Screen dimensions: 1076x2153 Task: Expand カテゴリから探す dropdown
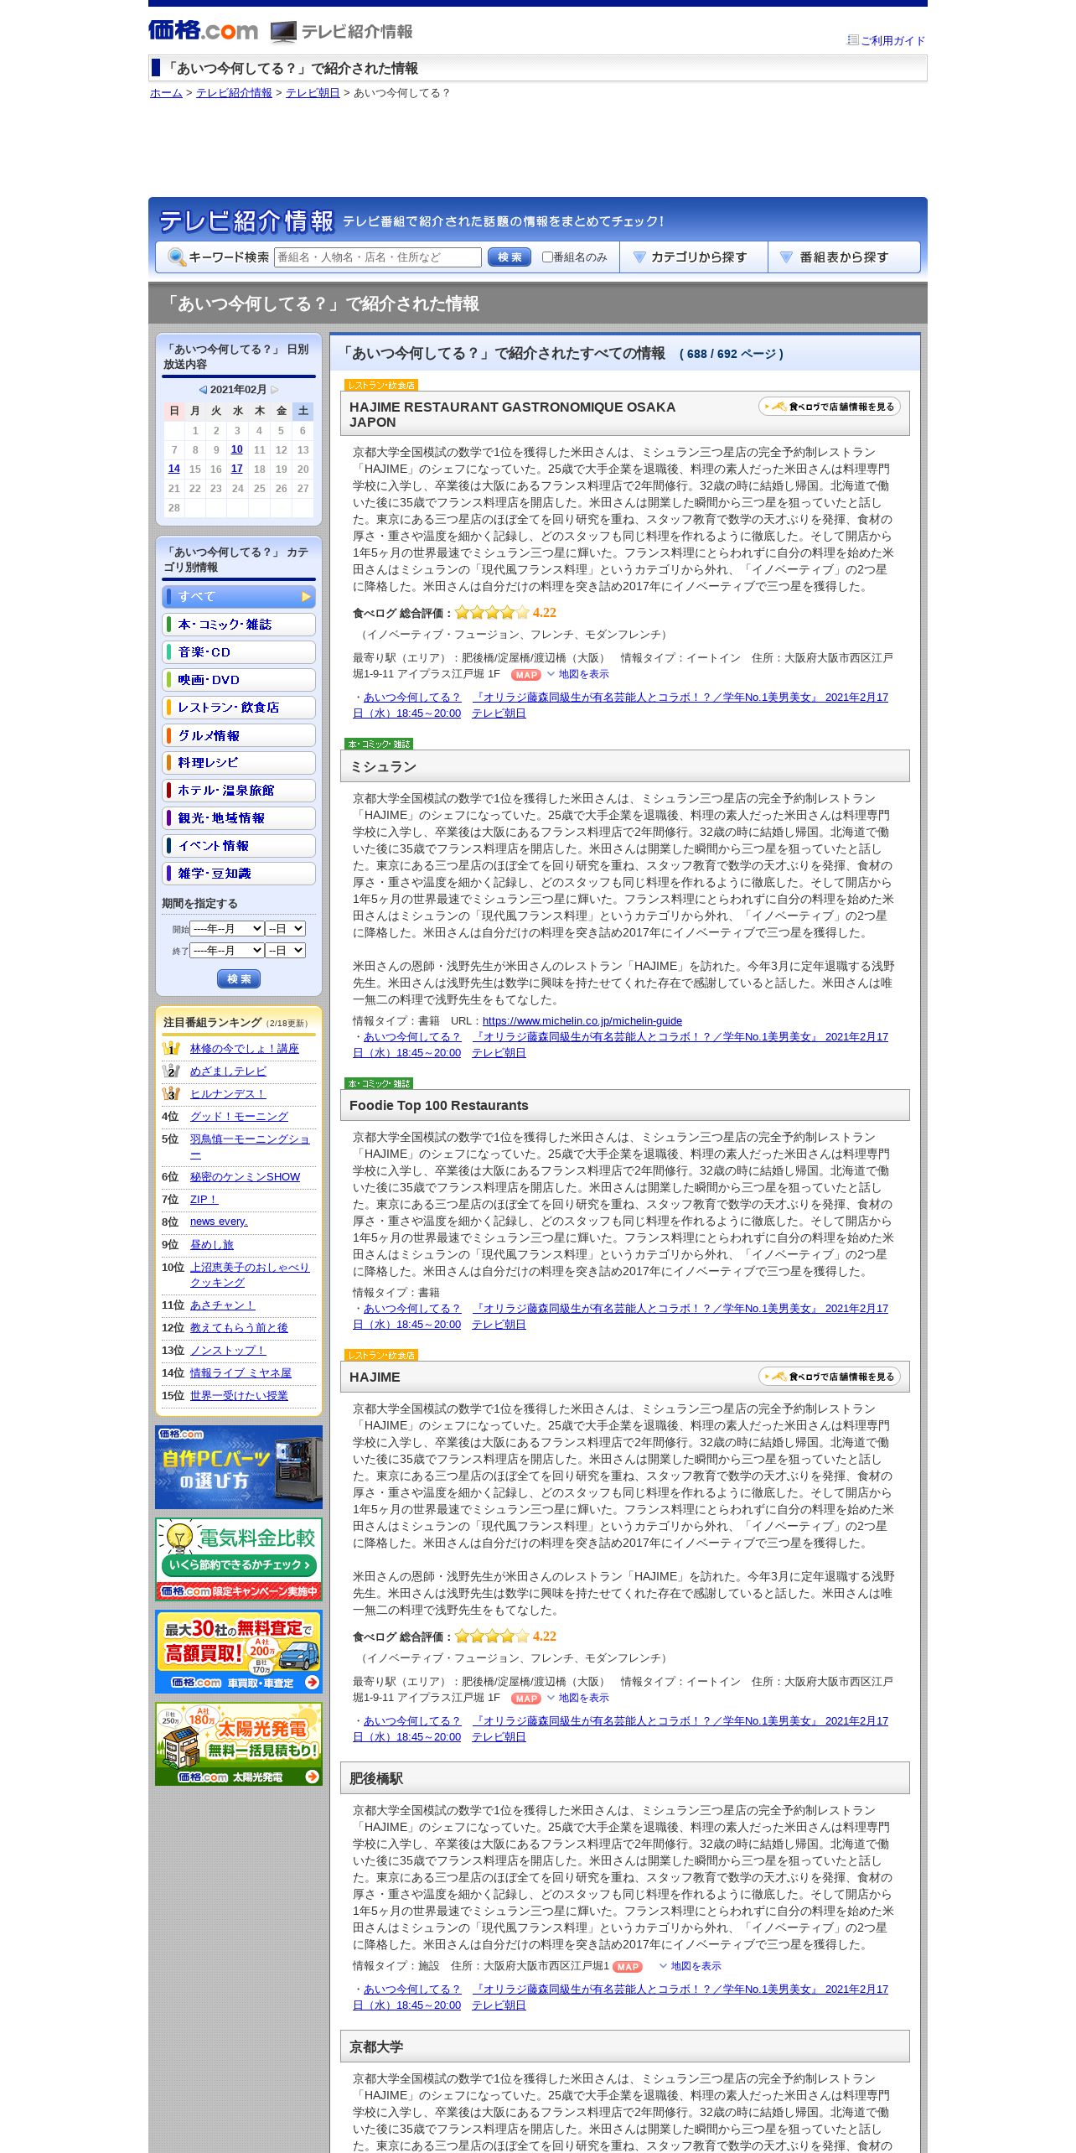(693, 257)
